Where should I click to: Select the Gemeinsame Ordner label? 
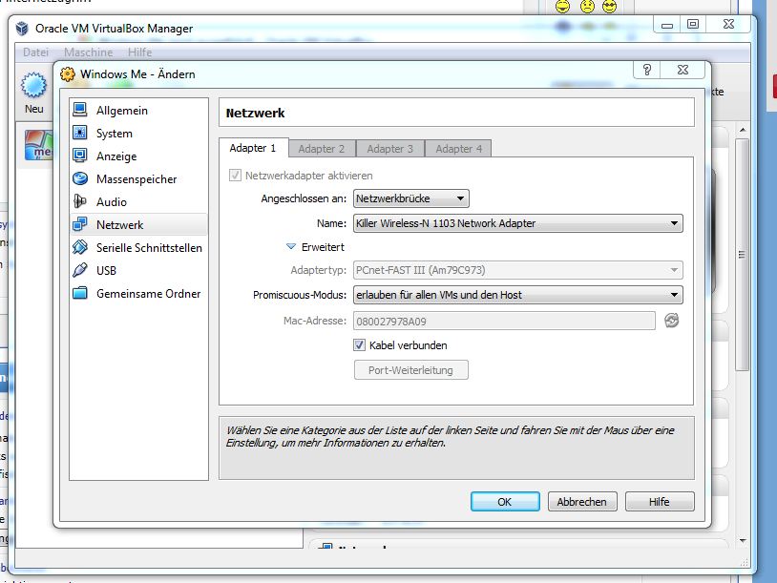tap(148, 293)
